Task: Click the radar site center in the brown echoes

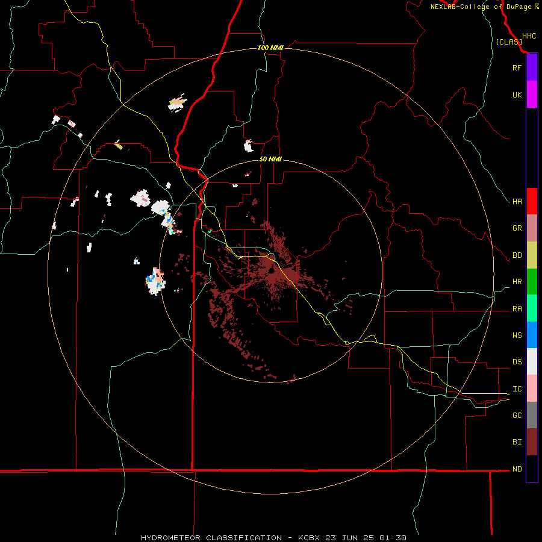Action: (271, 272)
